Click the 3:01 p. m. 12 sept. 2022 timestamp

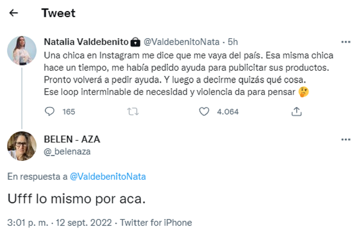(60, 223)
